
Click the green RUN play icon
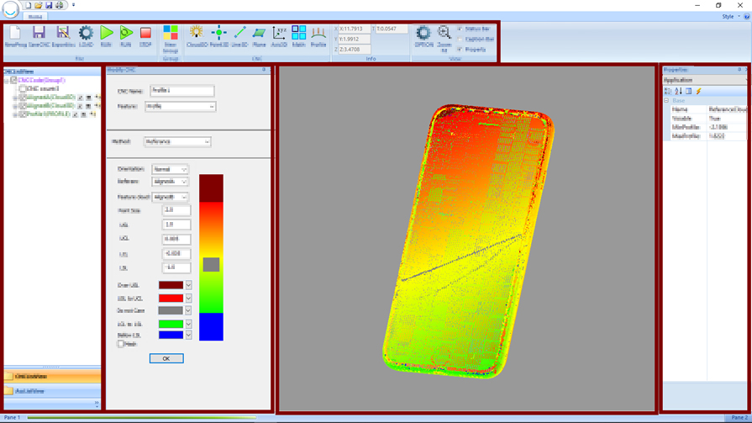106,34
